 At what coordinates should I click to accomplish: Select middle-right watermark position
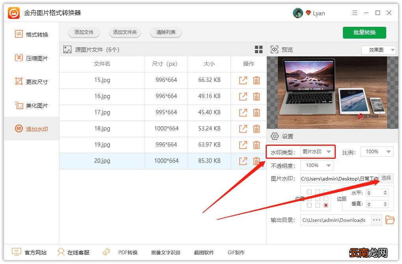pos(326,199)
